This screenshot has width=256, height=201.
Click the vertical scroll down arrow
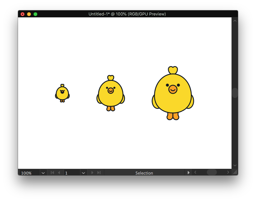pos(235,165)
